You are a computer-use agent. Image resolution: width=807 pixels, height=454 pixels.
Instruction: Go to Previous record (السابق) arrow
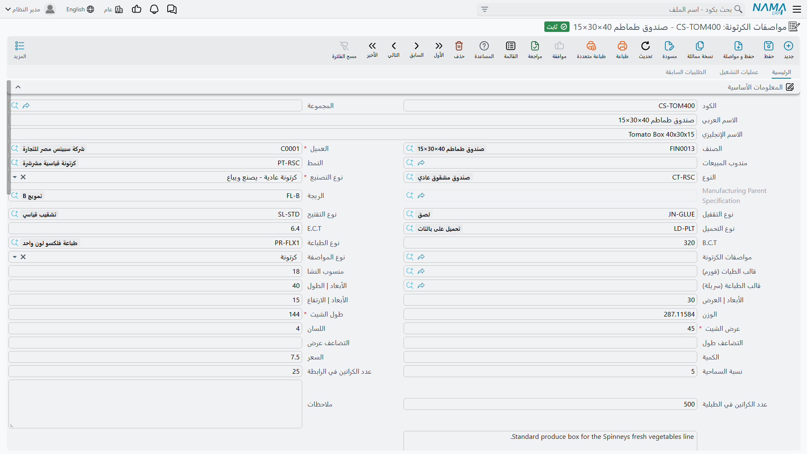point(417,46)
